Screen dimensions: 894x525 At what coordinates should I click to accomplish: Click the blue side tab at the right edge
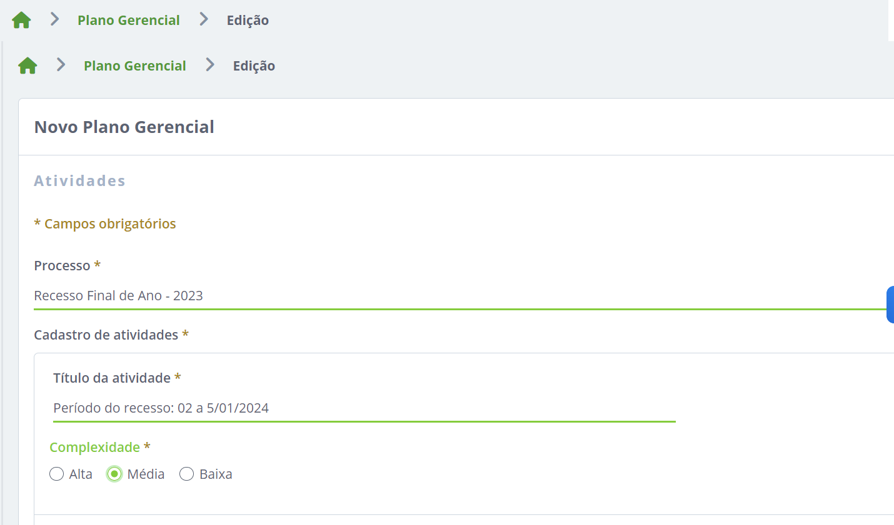pos(890,305)
